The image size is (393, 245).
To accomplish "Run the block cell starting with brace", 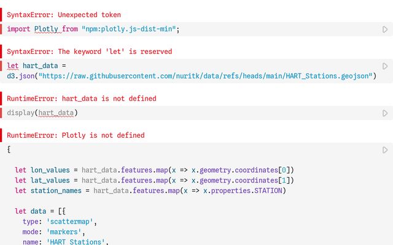I will (385, 149).
